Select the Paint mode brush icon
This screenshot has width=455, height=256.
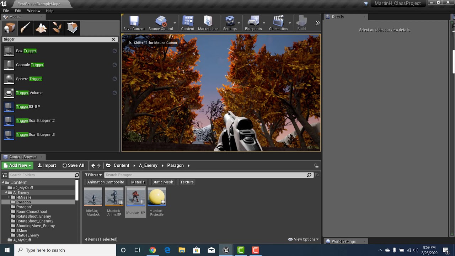26,28
